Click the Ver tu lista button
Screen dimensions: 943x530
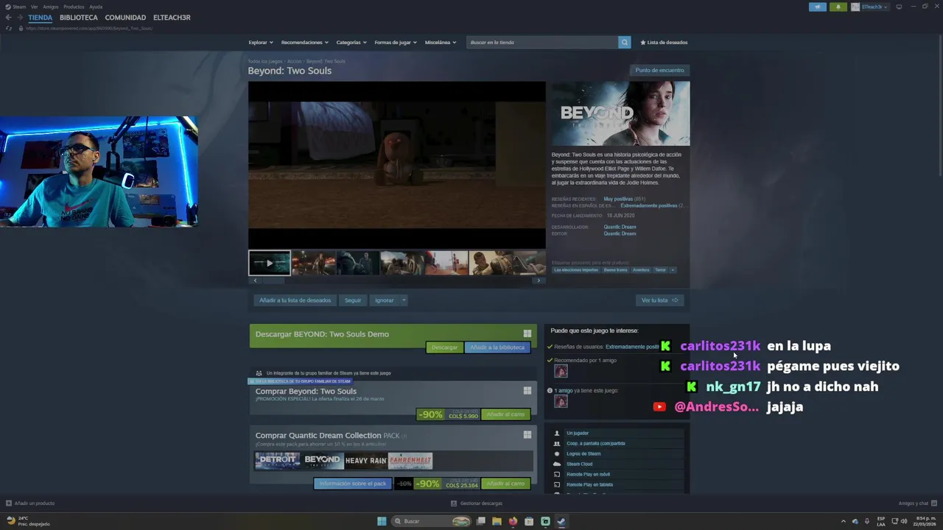pos(659,300)
